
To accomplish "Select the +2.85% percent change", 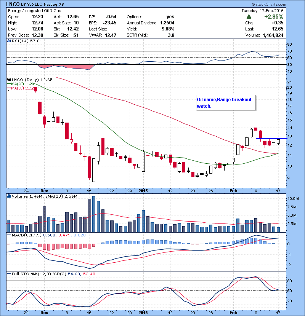I will tap(274, 16).
